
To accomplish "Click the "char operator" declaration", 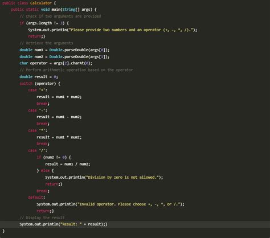I will click(33, 63).
